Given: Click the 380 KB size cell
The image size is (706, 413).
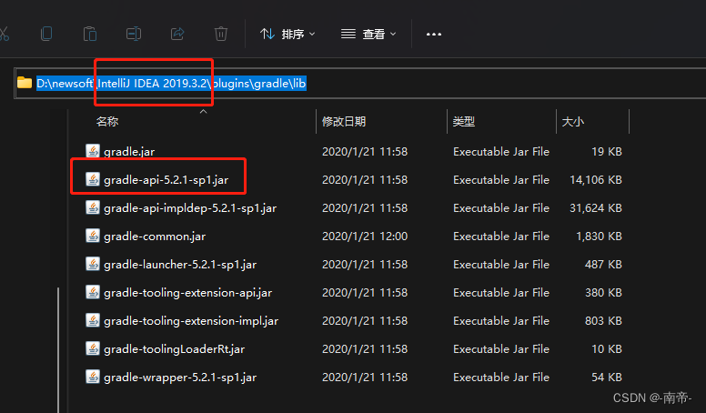Looking at the screenshot, I should click(x=603, y=293).
